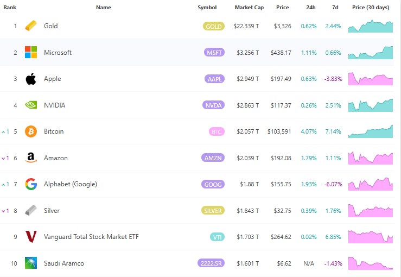Click Saudi Aramco's N/A 24h value

tap(309, 263)
